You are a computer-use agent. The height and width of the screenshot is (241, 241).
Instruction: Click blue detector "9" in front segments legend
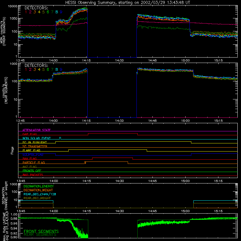tap(61, 12)
